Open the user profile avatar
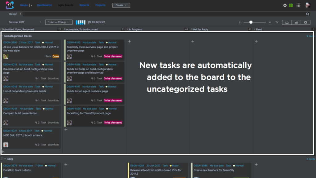This screenshot has height=178, width=316. (308, 5)
